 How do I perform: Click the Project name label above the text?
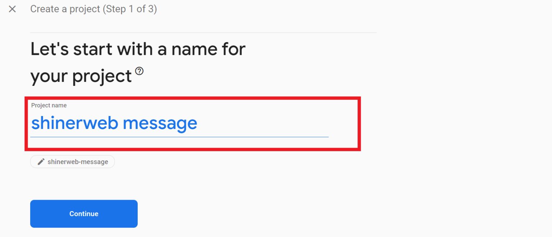(x=49, y=105)
